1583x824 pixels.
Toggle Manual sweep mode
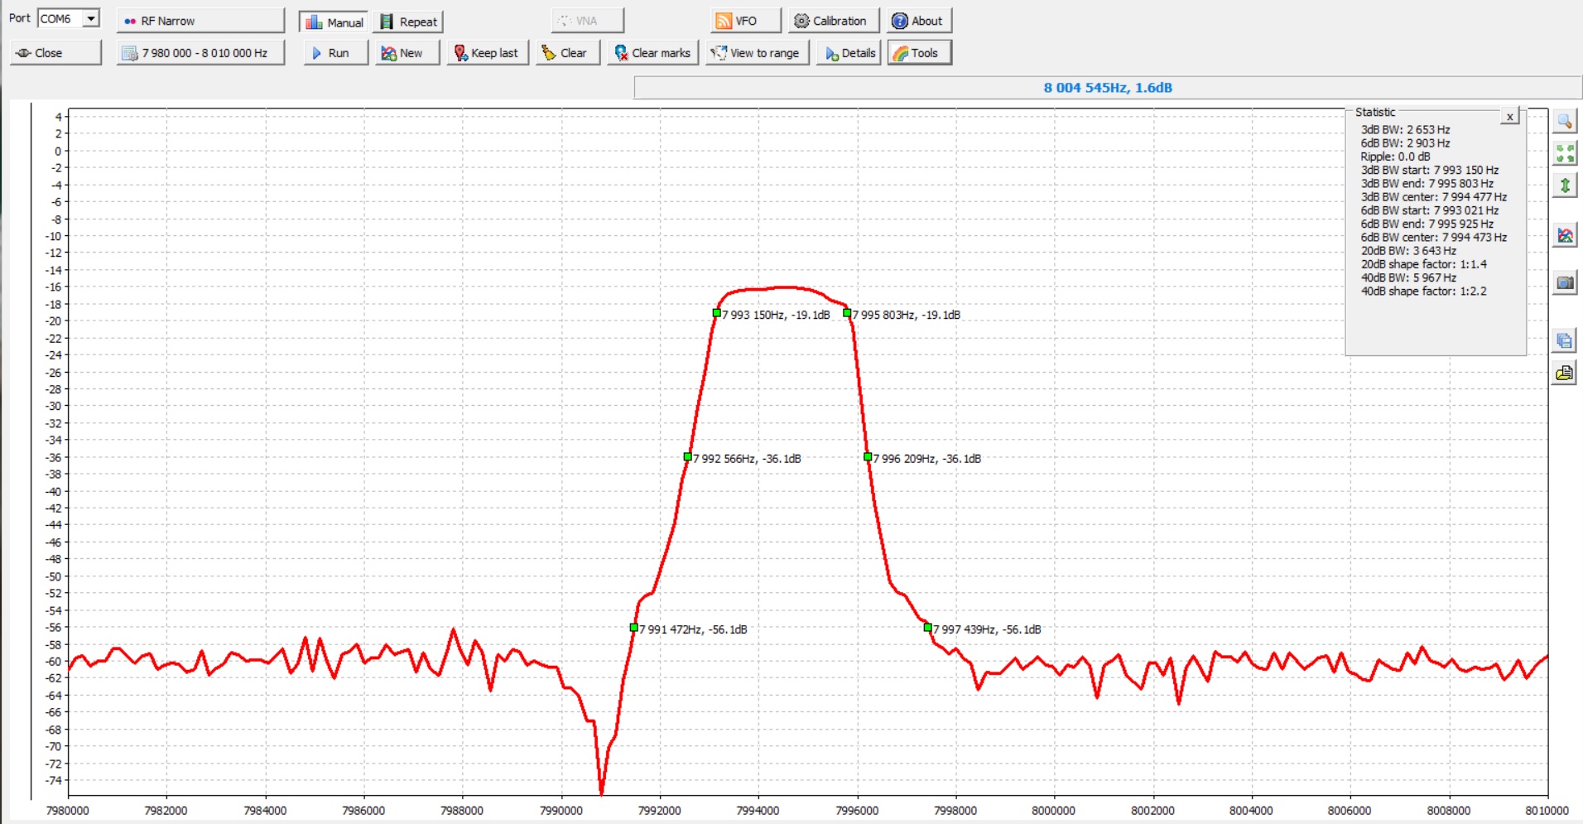[x=334, y=22]
